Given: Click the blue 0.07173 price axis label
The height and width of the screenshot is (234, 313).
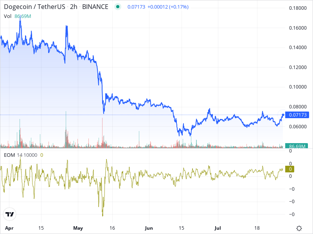Looking at the screenshot, I should (x=297, y=115).
